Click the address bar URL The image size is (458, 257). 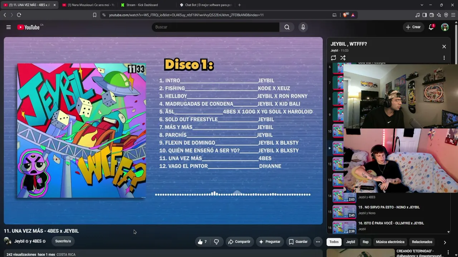pyautogui.click(x=186, y=15)
